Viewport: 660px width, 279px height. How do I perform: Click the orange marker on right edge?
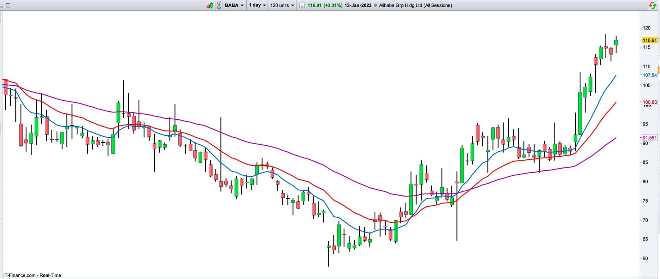click(x=659, y=70)
